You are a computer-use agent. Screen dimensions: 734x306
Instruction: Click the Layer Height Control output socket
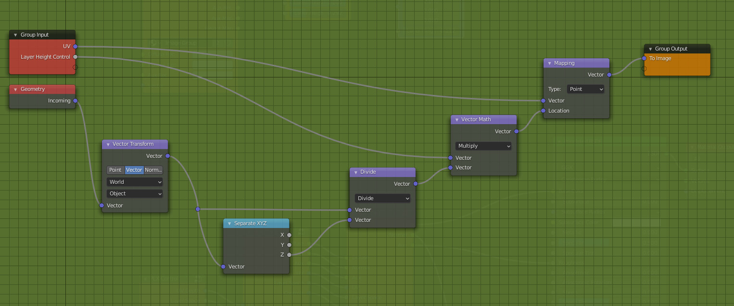[75, 57]
